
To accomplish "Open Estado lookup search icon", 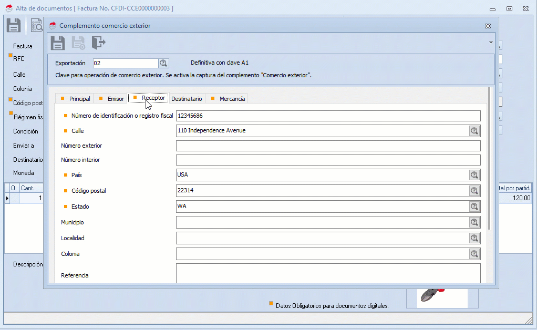I will (x=474, y=207).
